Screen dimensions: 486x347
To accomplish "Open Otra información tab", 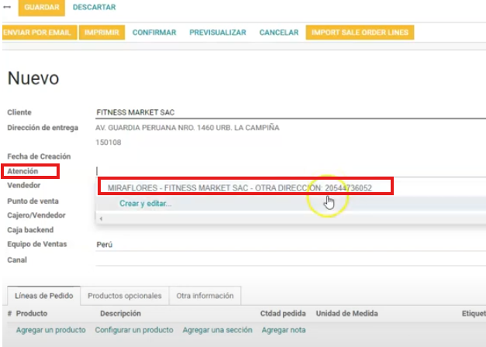I will [205, 296].
